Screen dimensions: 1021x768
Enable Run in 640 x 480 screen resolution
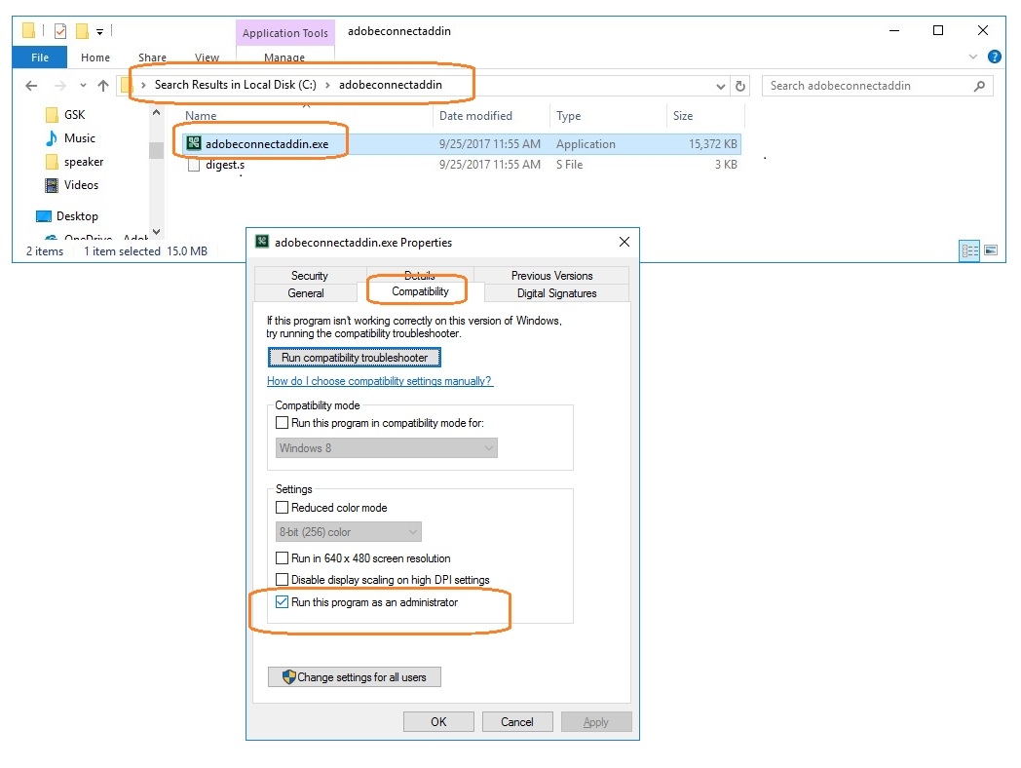(x=282, y=558)
